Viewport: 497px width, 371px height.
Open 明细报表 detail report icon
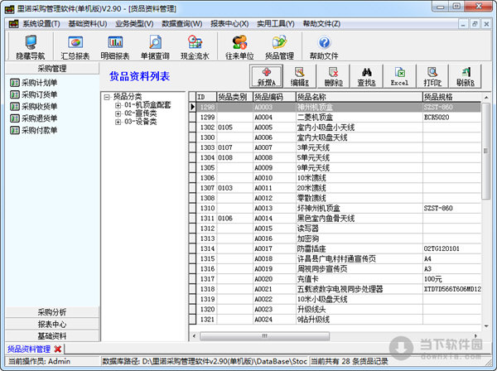(x=115, y=46)
